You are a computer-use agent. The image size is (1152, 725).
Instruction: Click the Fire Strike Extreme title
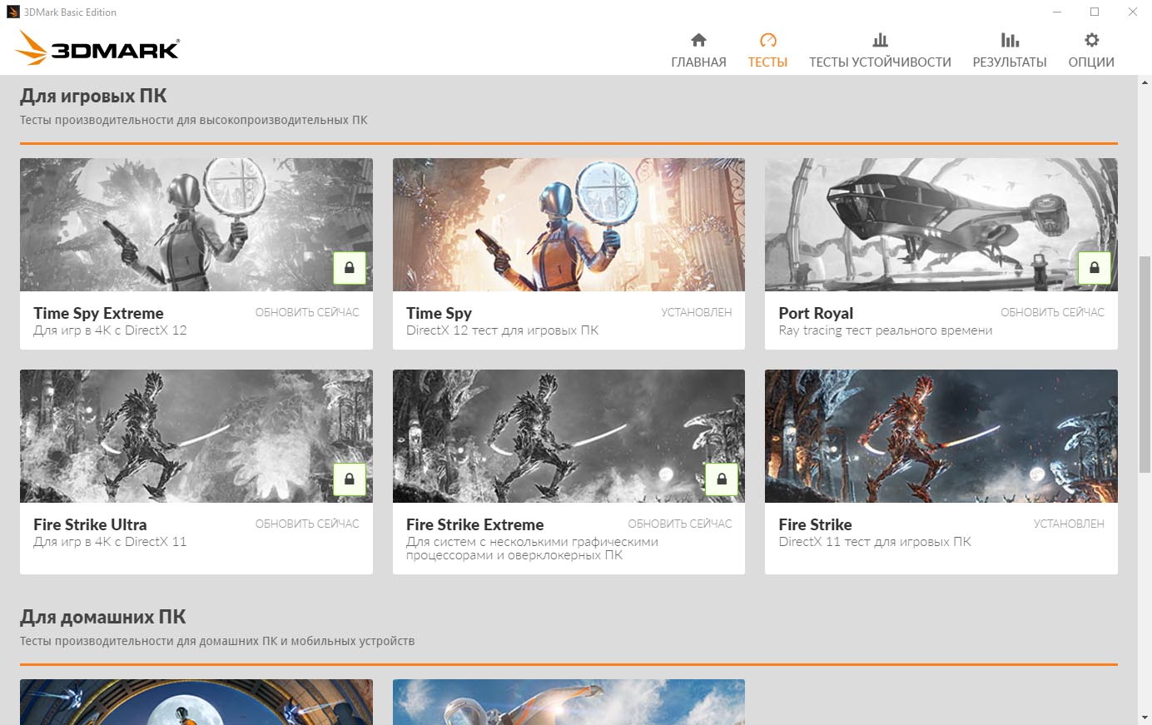click(474, 524)
